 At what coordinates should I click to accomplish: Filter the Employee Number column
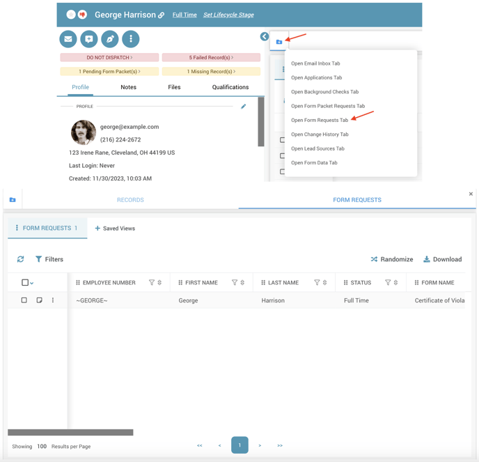(x=152, y=282)
